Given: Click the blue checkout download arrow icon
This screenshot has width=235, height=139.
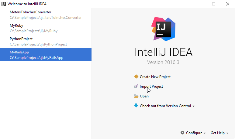Looking at the screenshot, I should coord(136,106).
